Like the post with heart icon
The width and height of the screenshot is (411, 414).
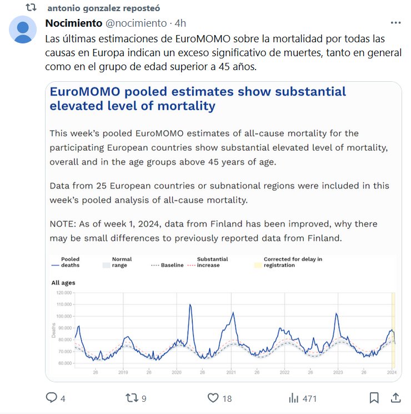[x=213, y=398]
